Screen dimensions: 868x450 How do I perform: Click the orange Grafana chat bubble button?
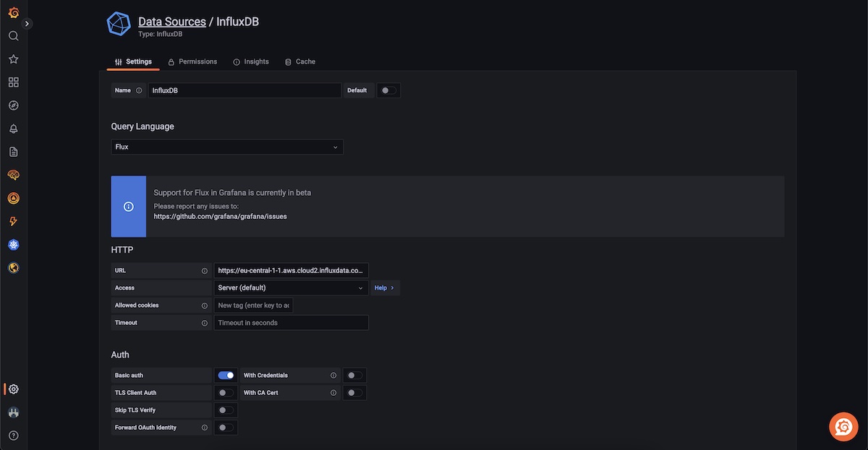pos(843,427)
